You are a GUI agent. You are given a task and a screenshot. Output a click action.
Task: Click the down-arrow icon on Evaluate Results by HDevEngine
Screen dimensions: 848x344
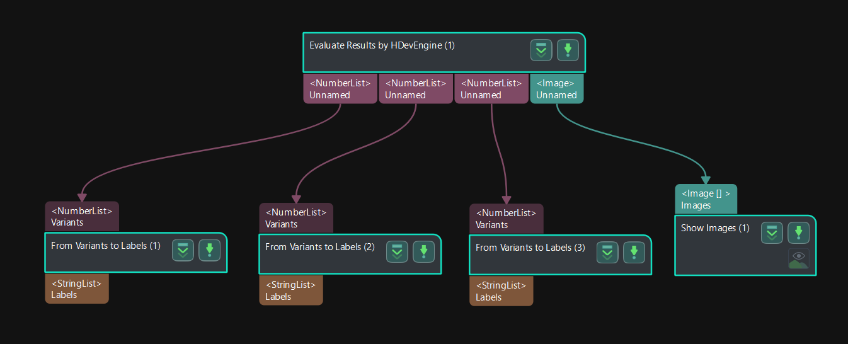(x=568, y=50)
